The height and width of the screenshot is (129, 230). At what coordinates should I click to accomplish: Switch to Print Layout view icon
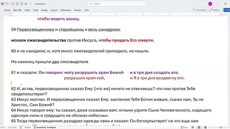[x=199, y=128]
